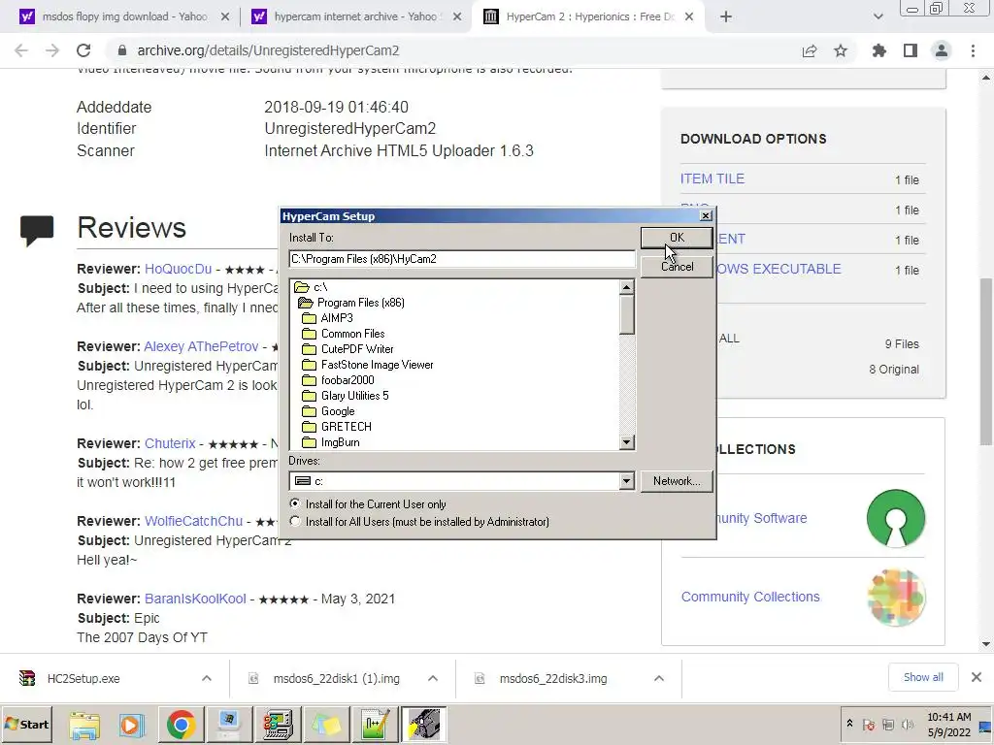Close the downloads bar
This screenshot has width=994, height=745.
pyautogui.click(x=977, y=677)
